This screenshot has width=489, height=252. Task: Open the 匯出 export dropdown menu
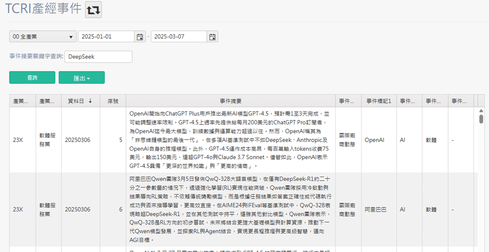click(x=81, y=78)
